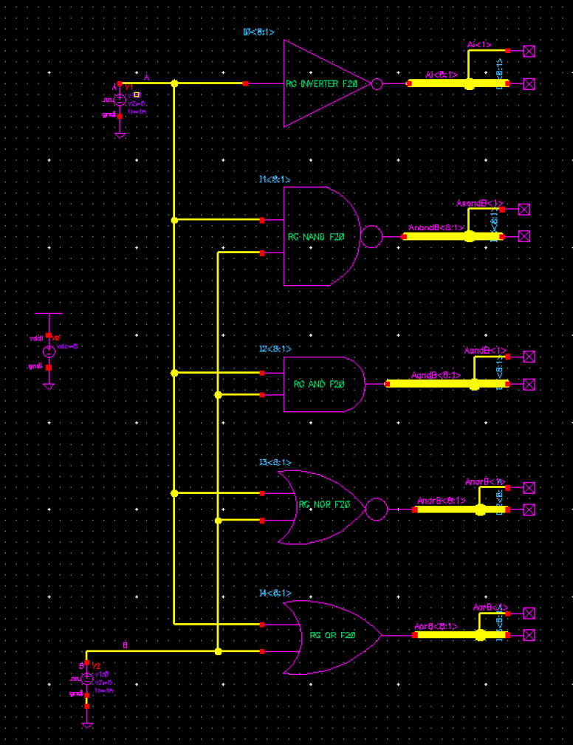Click the AorB<1> output pin box
The height and width of the screenshot is (745, 573).
click(x=529, y=614)
